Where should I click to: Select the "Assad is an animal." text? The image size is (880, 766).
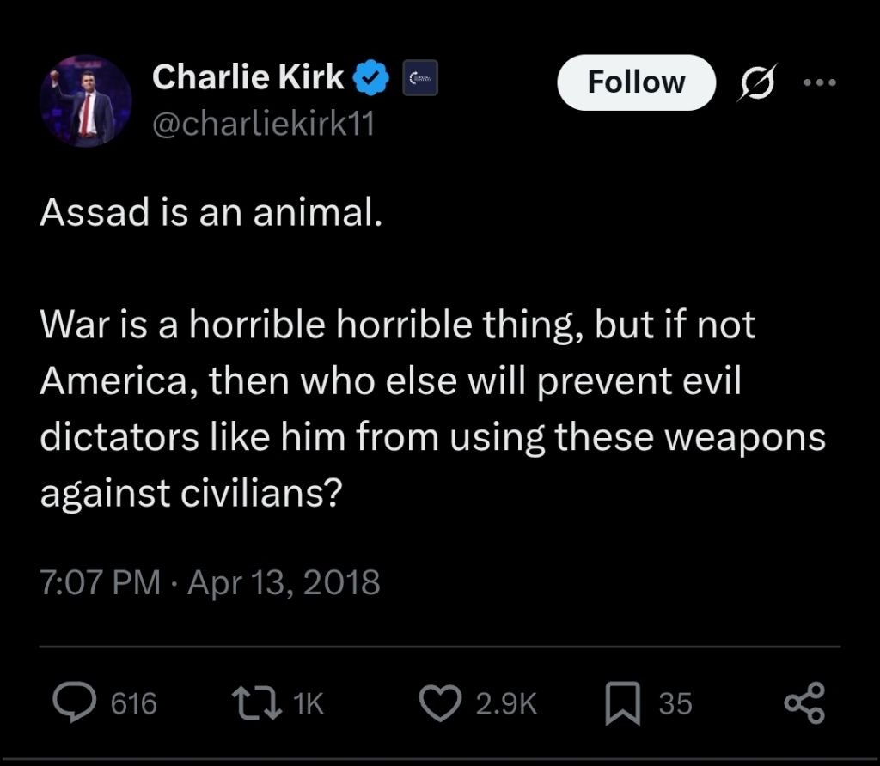(x=211, y=212)
